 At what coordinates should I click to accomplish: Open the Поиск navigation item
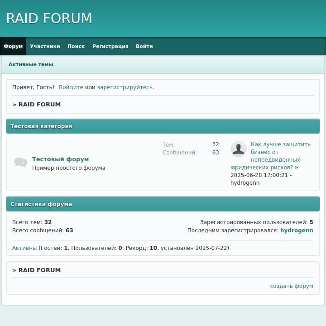76,46
